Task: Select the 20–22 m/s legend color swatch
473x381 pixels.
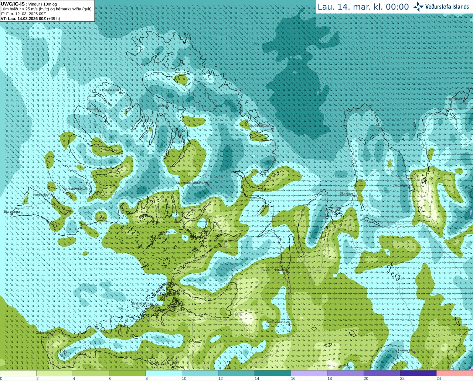Action: coord(382,373)
